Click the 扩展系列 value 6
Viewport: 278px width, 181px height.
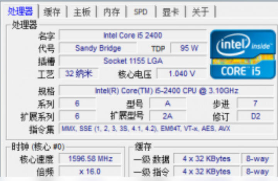[x=77, y=116]
